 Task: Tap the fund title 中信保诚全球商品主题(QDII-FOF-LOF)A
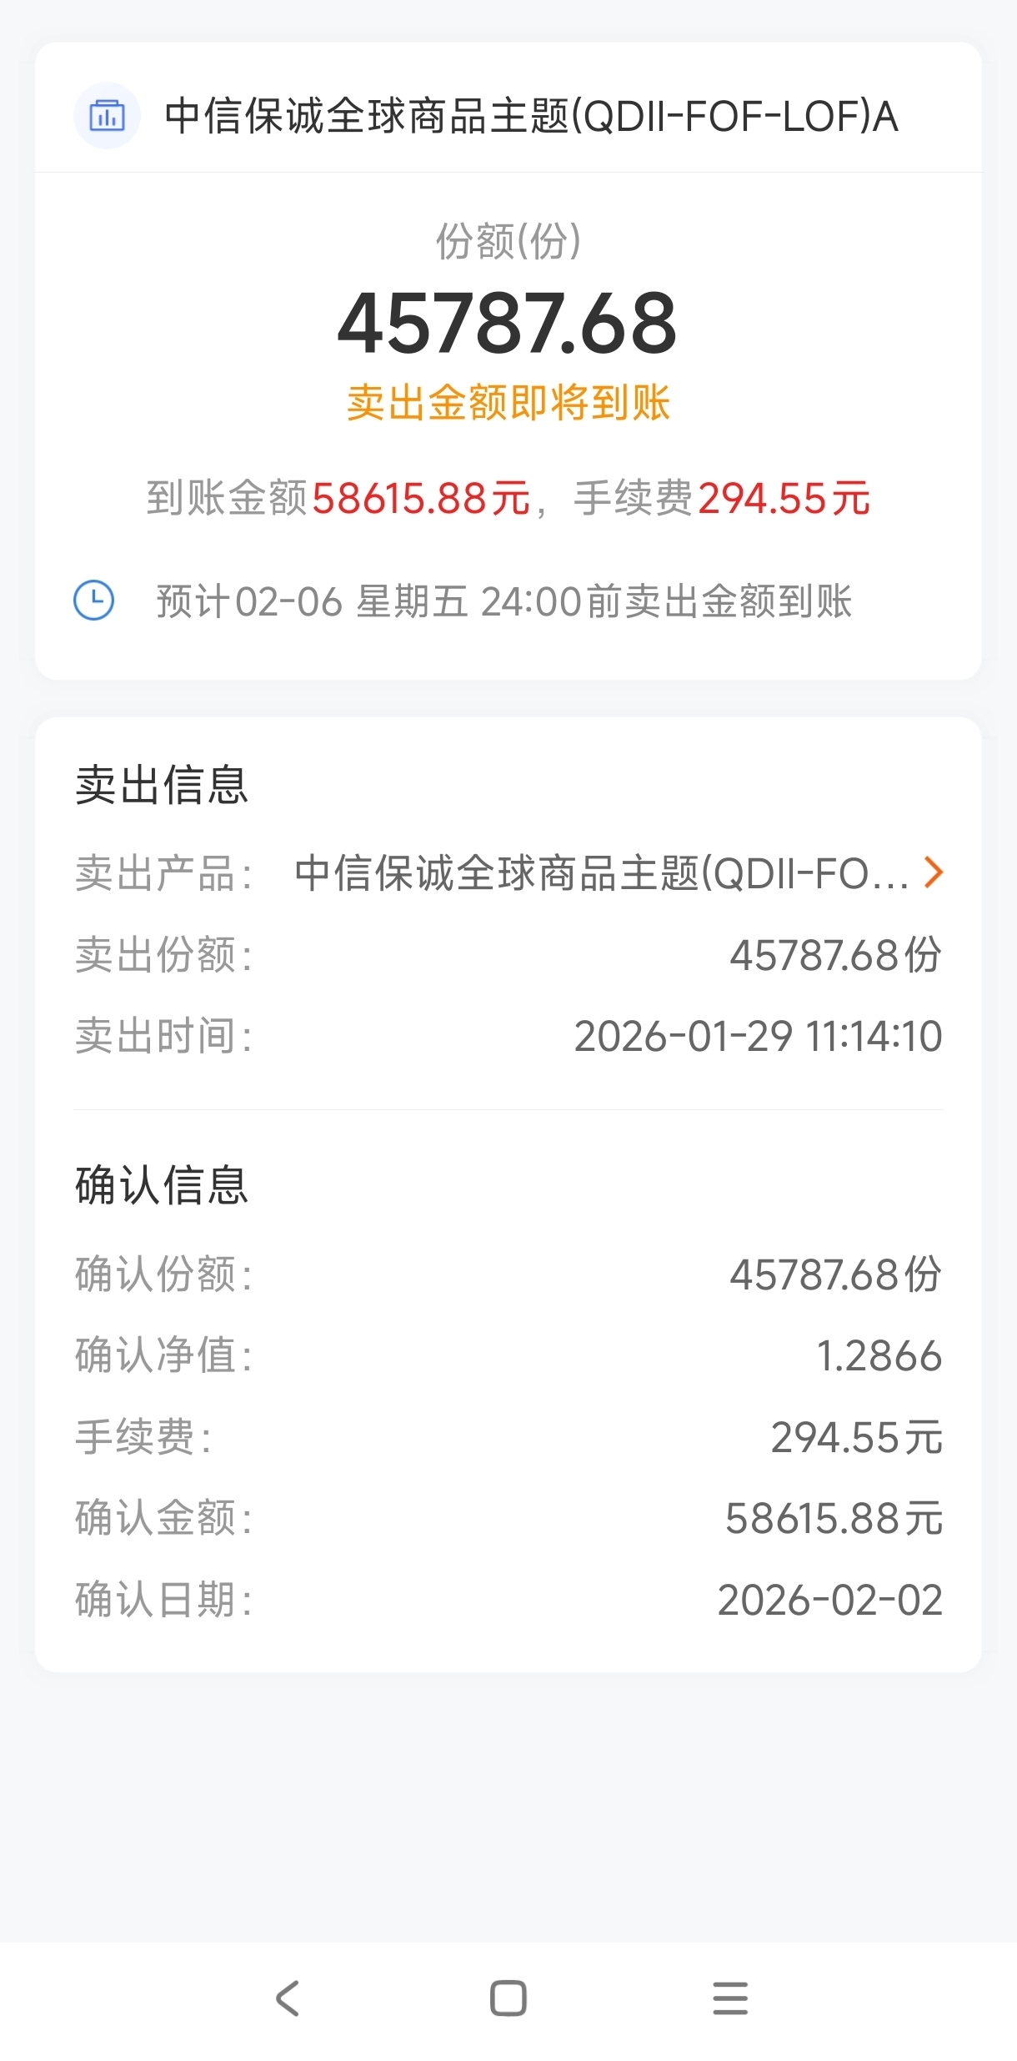(531, 116)
